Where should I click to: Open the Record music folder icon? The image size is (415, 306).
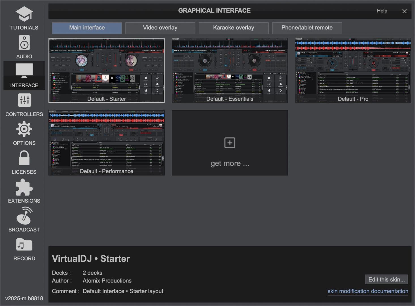(x=24, y=245)
